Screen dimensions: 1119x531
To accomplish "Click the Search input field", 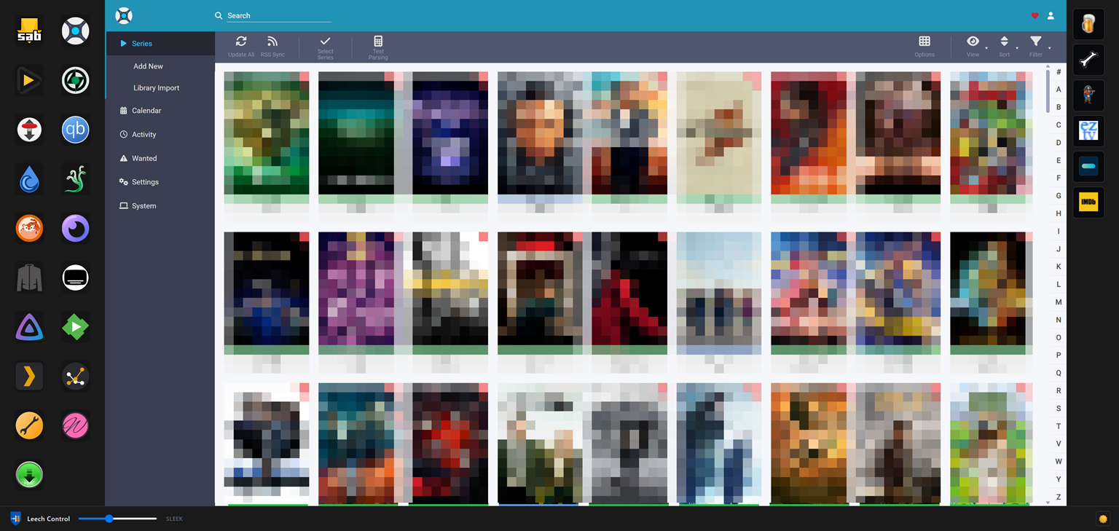I will point(279,15).
